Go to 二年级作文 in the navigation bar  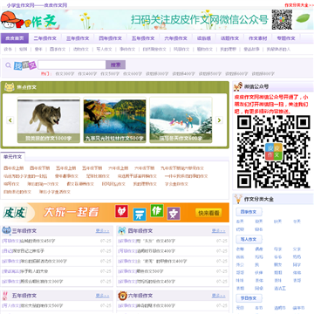pos(45,38)
